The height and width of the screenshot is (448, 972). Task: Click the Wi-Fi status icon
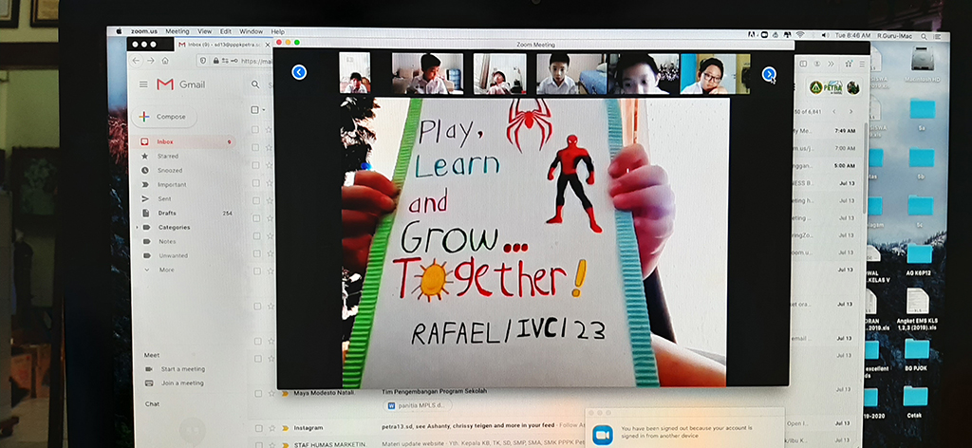click(x=799, y=34)
